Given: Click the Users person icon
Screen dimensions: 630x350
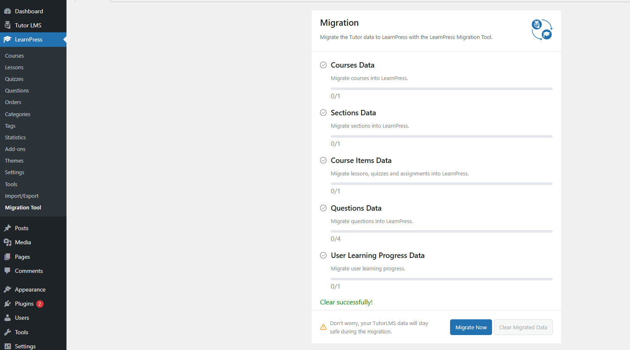Looking at the screenshot, I should 7,318.
